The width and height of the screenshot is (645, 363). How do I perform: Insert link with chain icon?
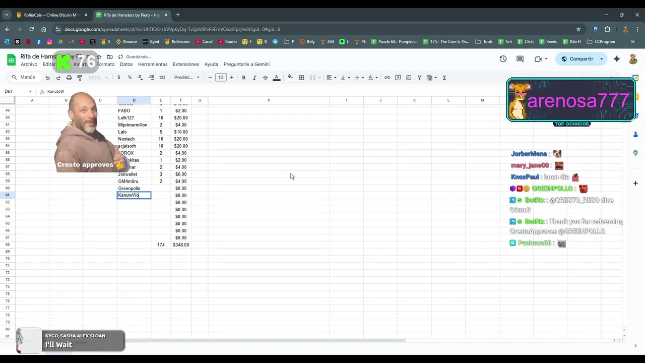pyautogui.click(x=387, y=78)
